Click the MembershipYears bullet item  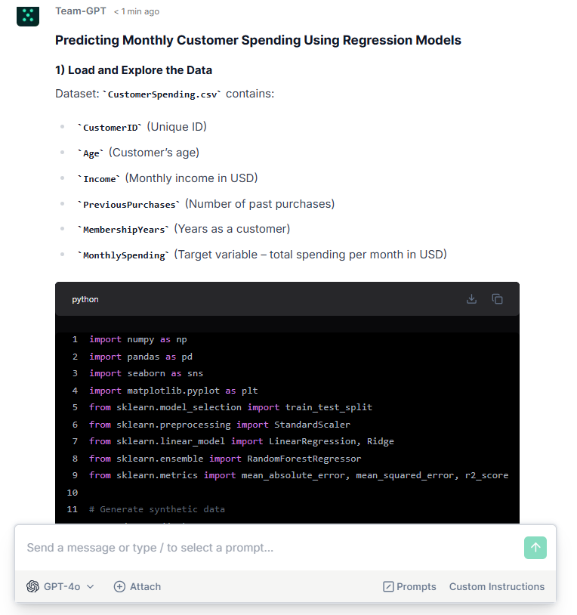pyautogui.click(x=184, y=229)
